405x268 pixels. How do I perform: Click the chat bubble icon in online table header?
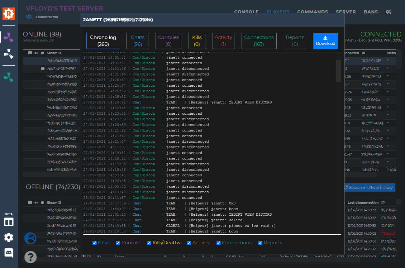tap(42, 53)
